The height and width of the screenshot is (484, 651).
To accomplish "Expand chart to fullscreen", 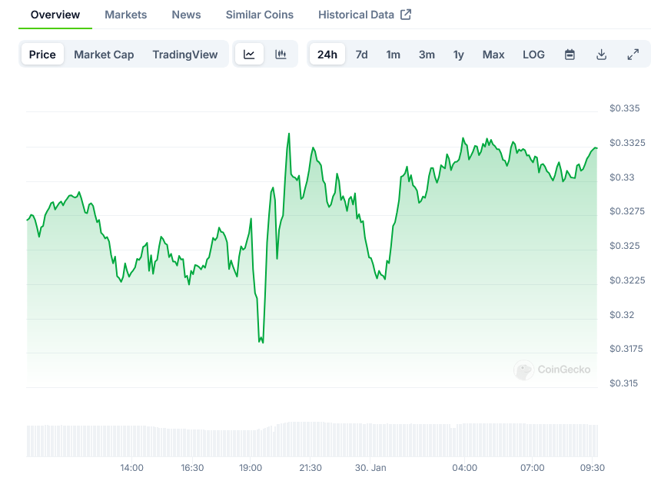I will (x=633, y=55).
